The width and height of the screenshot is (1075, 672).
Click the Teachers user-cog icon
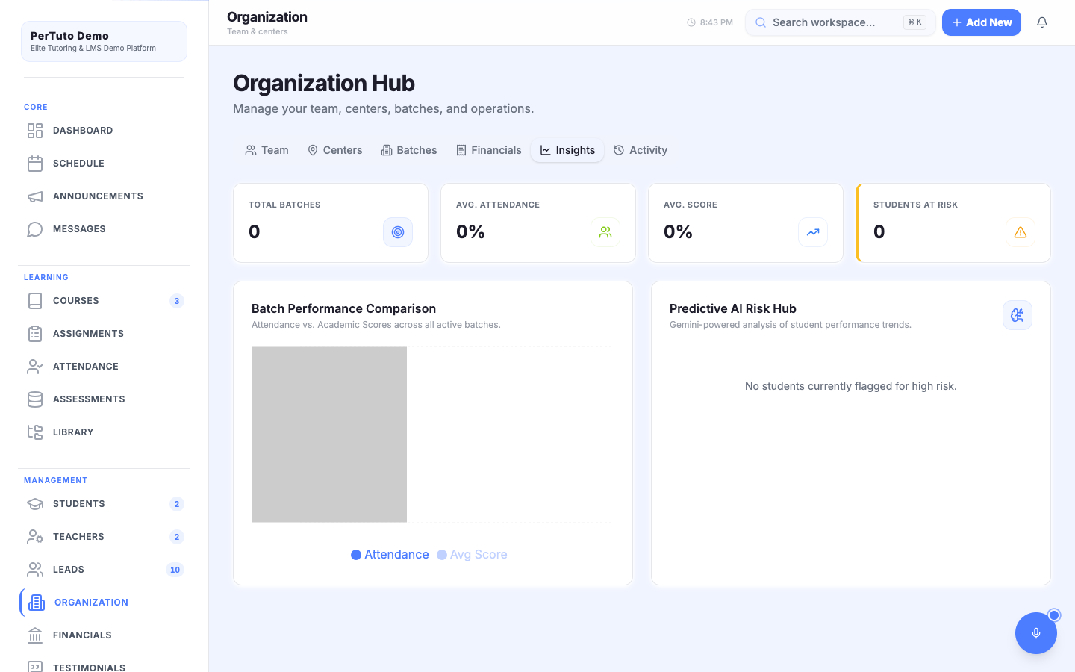point(35,537)
